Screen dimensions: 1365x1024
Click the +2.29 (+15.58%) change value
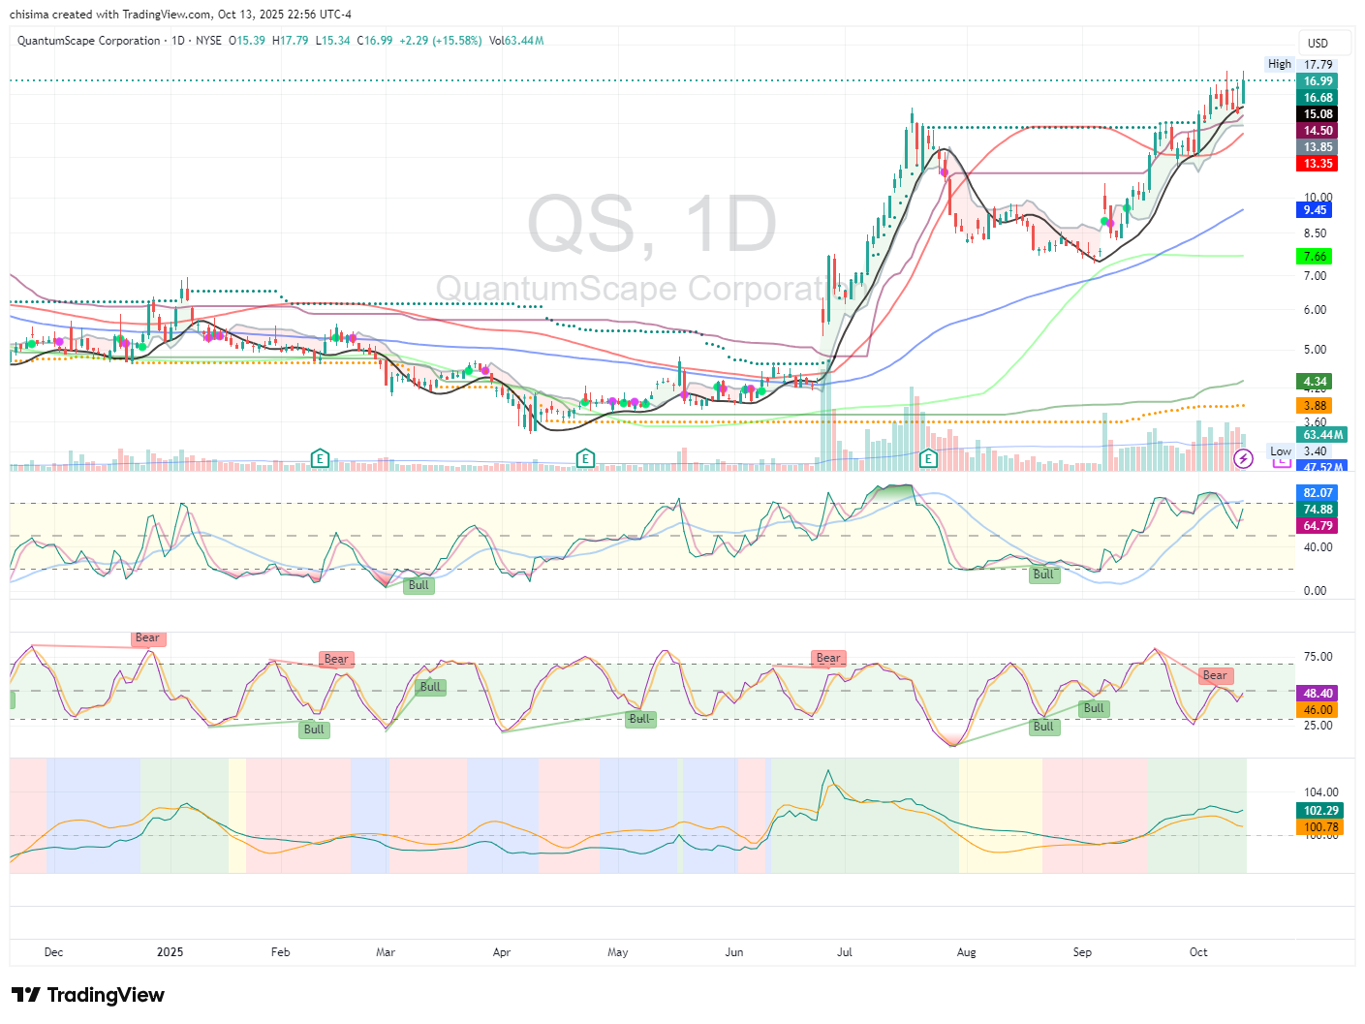click(441, 41)
